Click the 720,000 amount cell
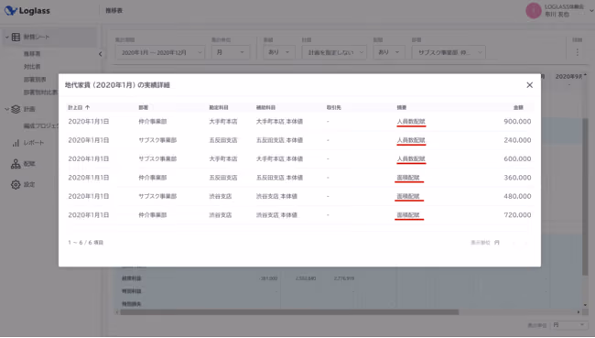The height and width of the screenshot is (338, 595). pos(517,215)
